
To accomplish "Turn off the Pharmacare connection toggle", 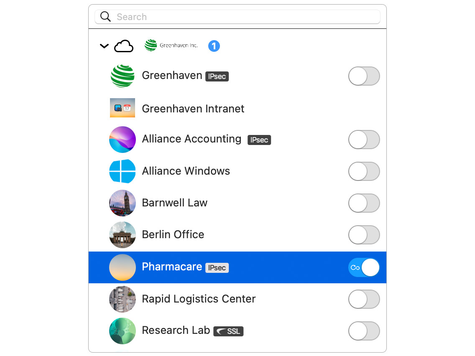I will point(364,267).
